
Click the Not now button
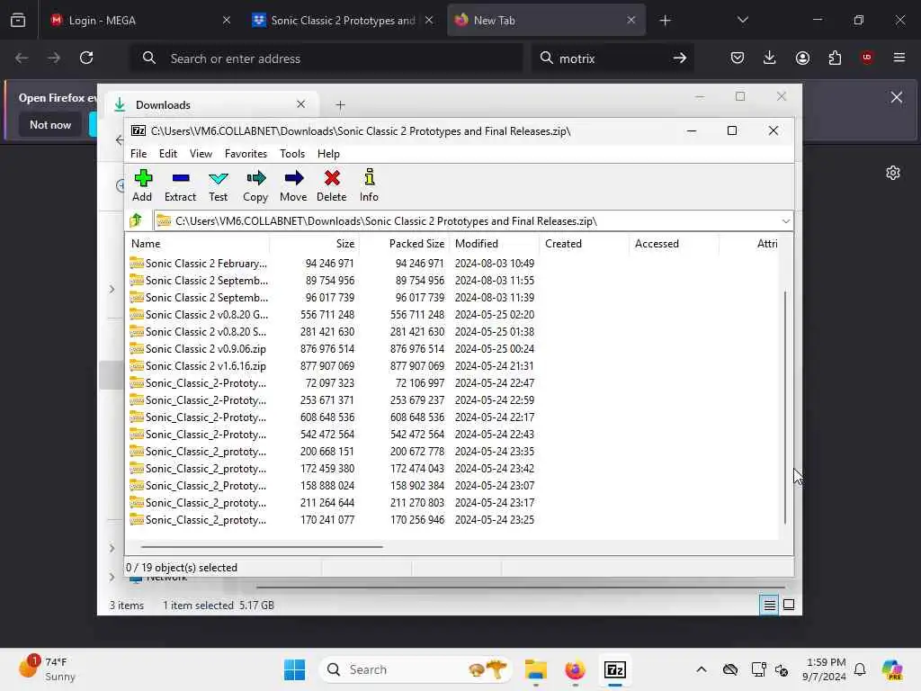point(50,124)
